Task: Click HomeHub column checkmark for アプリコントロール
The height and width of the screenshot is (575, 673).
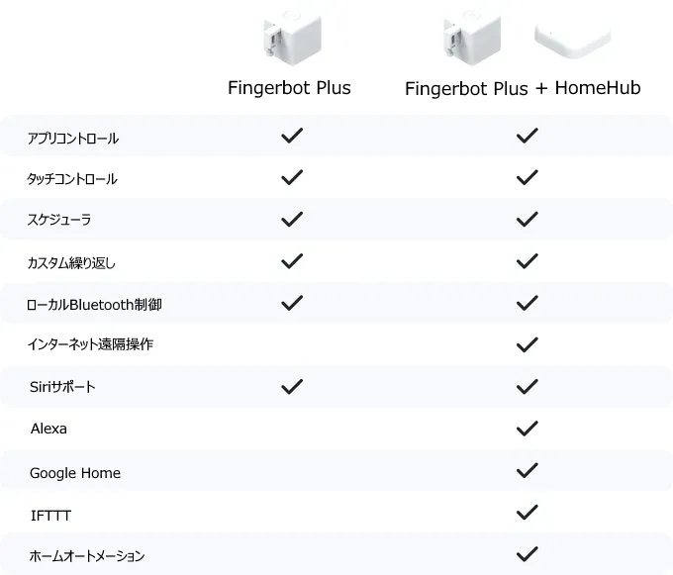Action: (528, 137)
